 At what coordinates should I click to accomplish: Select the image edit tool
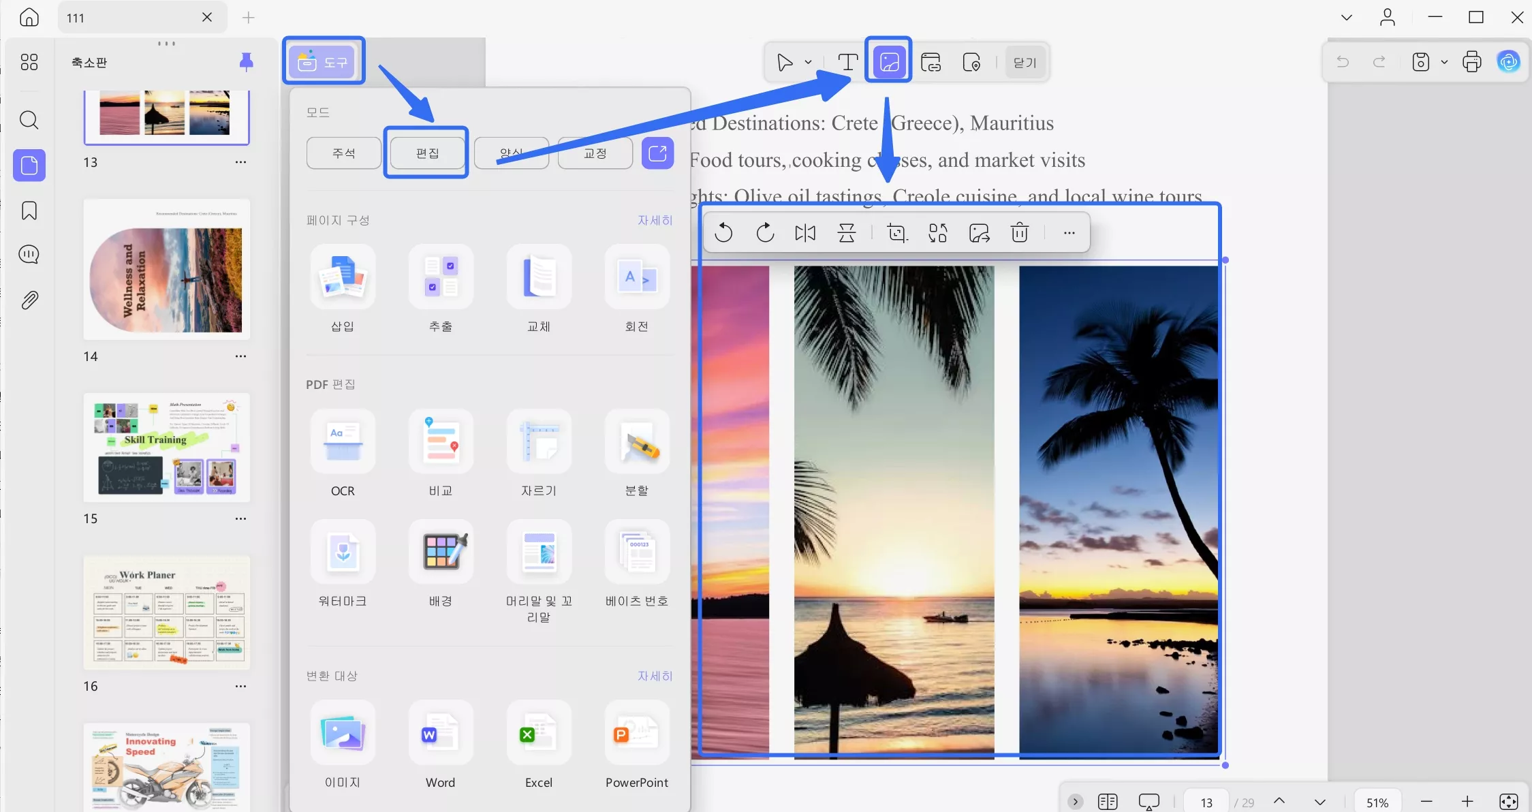pyautogui.click(x=889, y=62)
